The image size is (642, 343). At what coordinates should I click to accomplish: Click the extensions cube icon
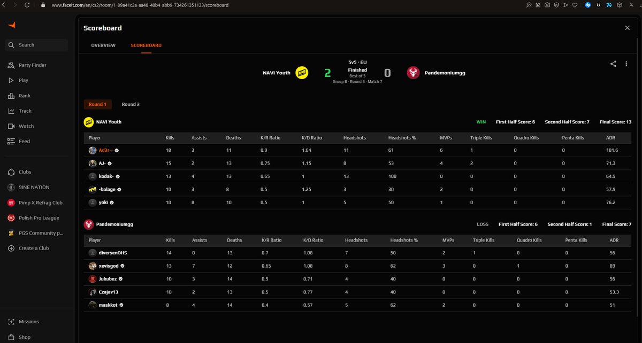point(620,5)
